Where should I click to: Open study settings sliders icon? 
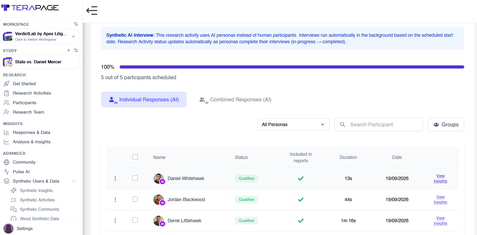point(76,50)
